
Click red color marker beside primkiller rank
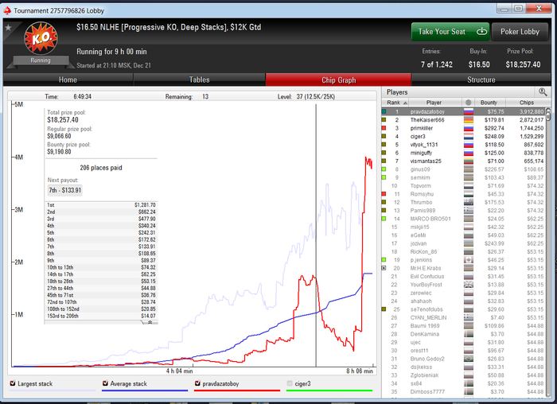click(x=384, y=128)
